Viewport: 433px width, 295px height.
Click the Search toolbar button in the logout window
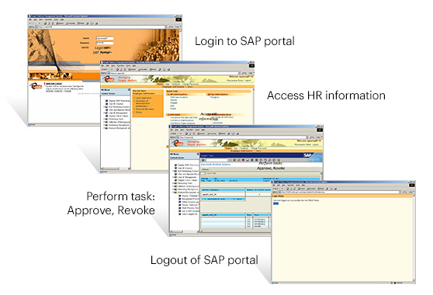(301, 189)
